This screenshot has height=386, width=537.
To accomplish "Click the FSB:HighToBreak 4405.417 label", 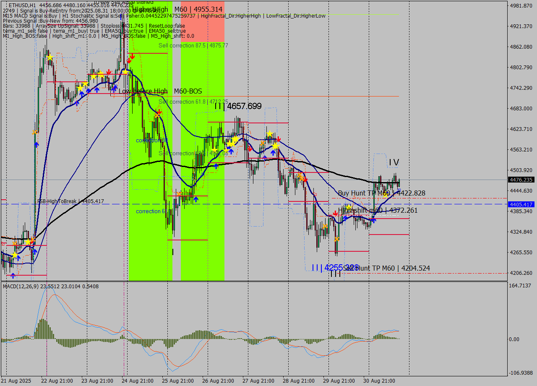I will tap(70, 201).
